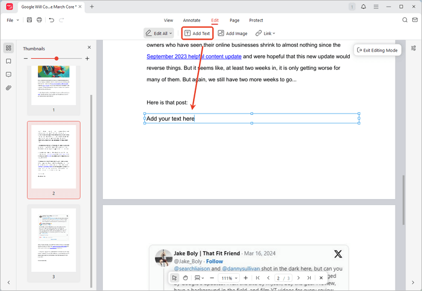Click the Add Image button
422x291 pixels.
[x=233, y=34]
